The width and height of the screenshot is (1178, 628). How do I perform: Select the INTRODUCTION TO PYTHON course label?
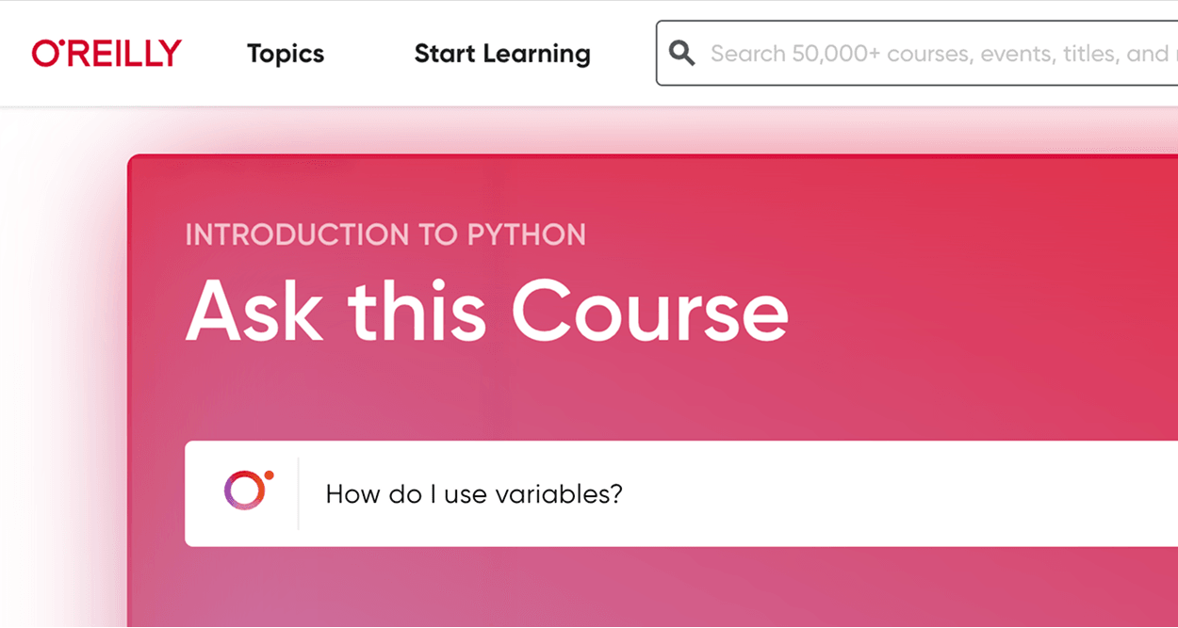385,234
